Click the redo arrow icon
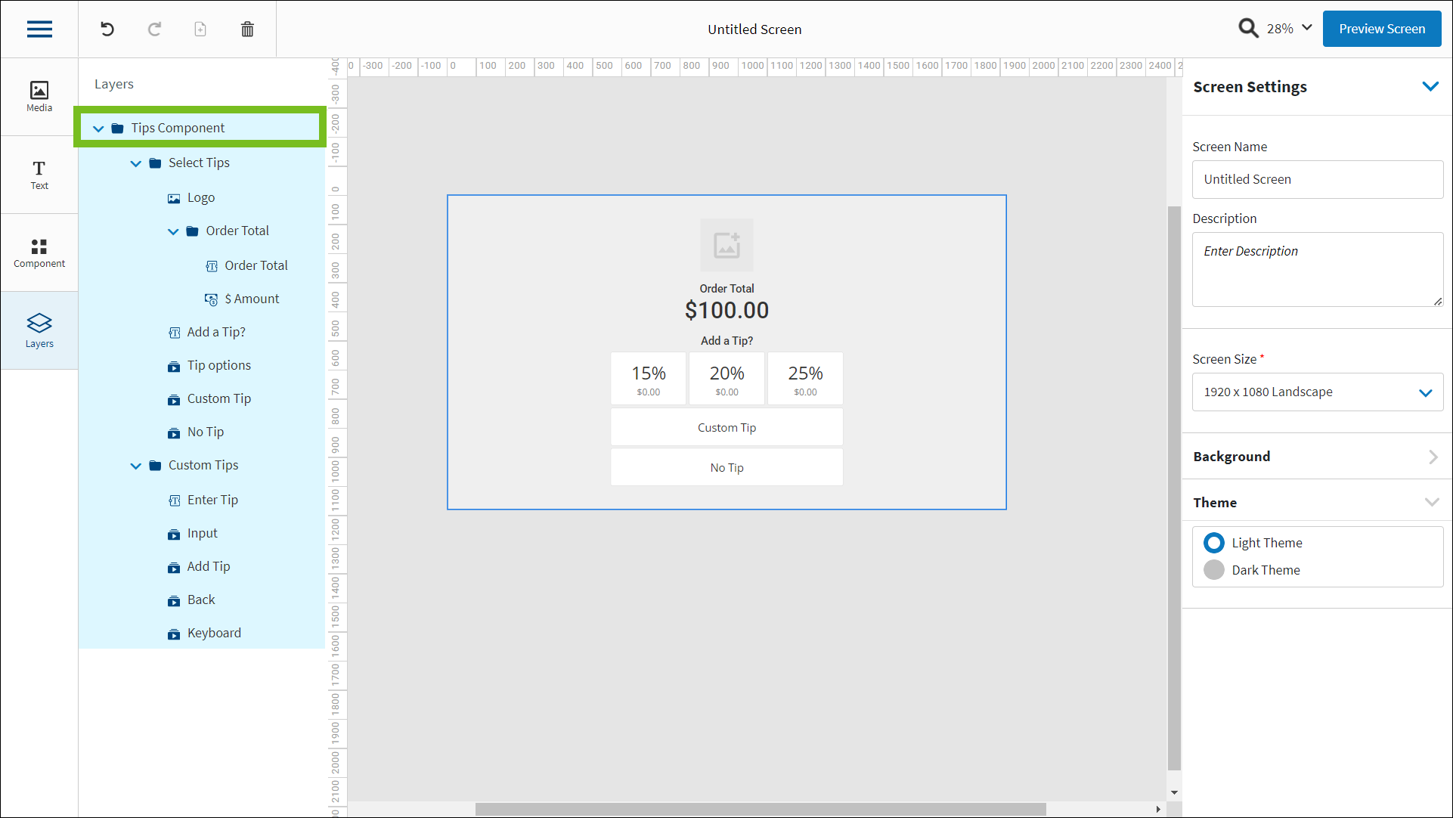The image size is (1453, 818). (154, 29)
